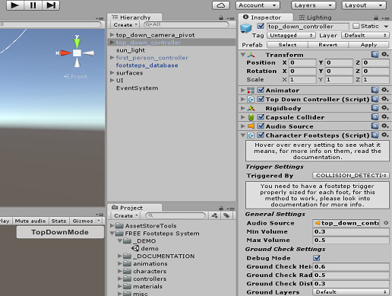392x296 pixels.
Task: Toggle the Capsule Collider checkbox
Action: 261,117
